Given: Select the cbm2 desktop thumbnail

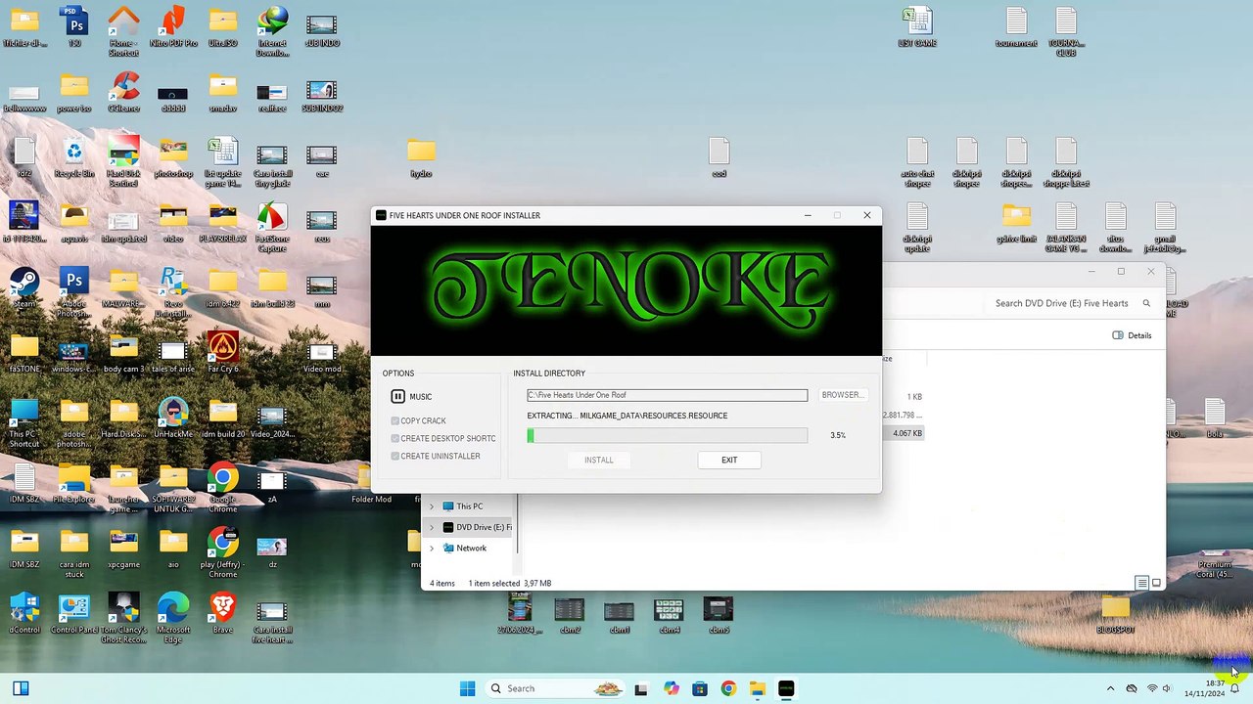Looking at the screenshot, I should coord(569,614).
